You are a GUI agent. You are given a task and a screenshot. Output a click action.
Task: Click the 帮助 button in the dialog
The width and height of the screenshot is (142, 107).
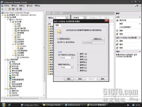click(103, 79)
